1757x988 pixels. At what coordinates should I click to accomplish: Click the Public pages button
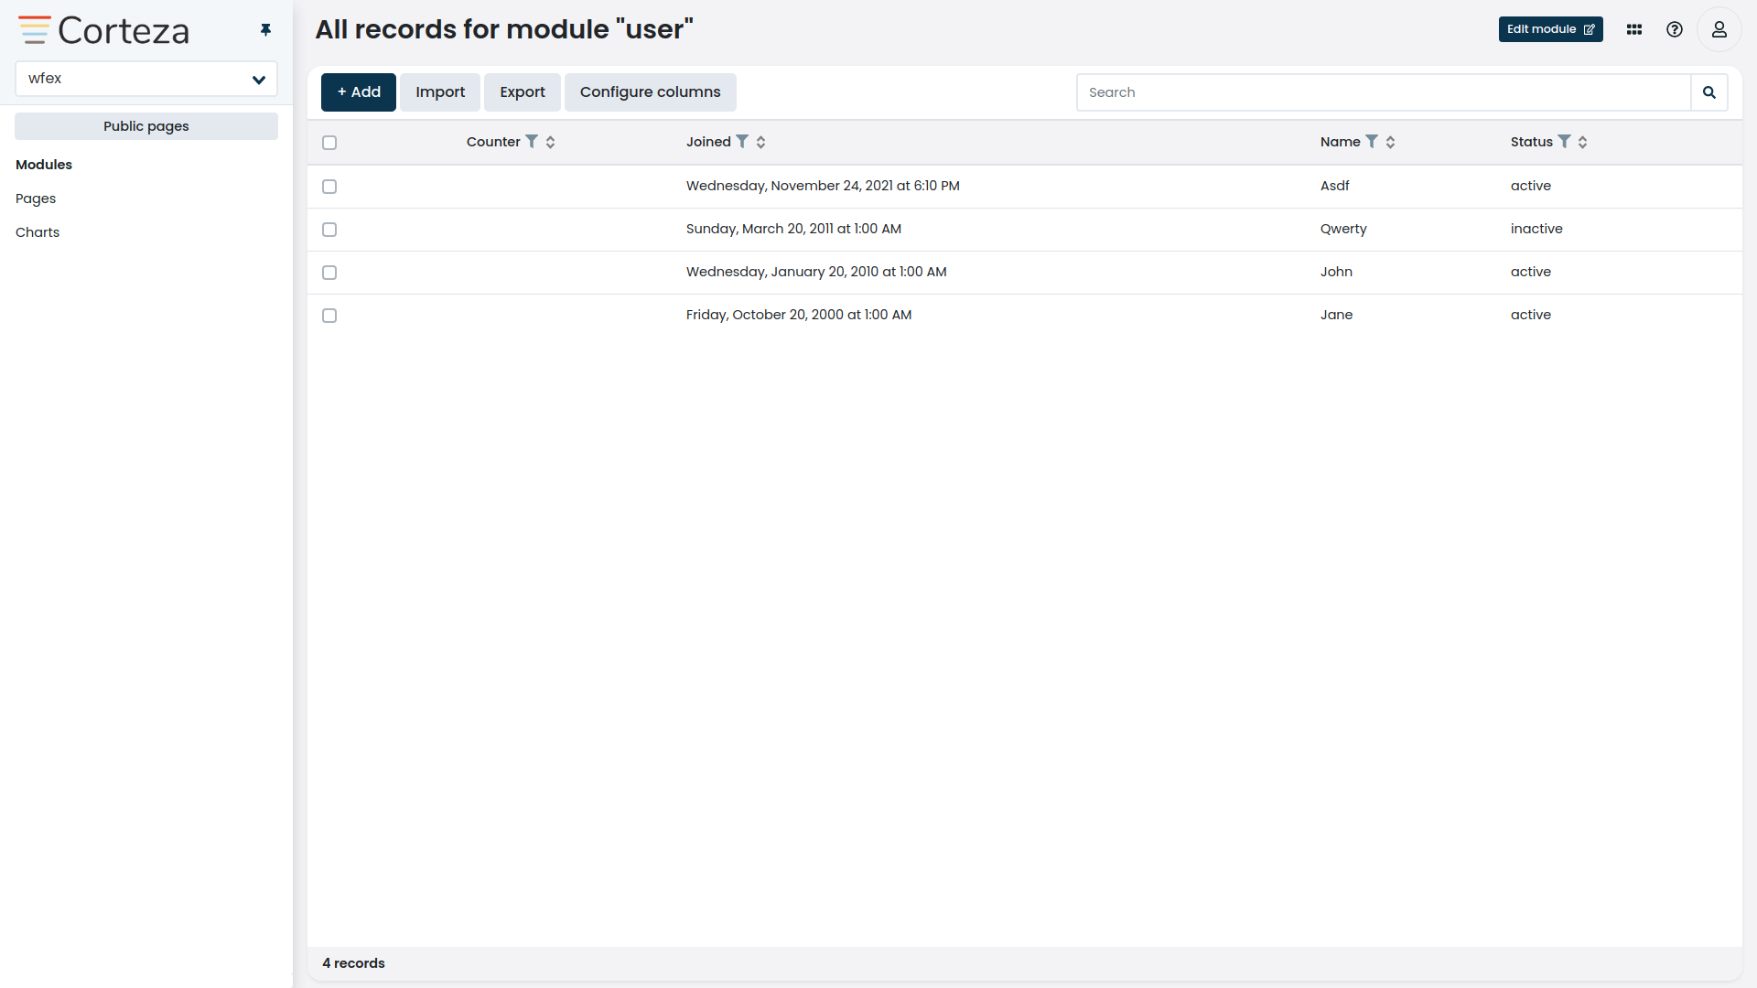click(146, 126)
